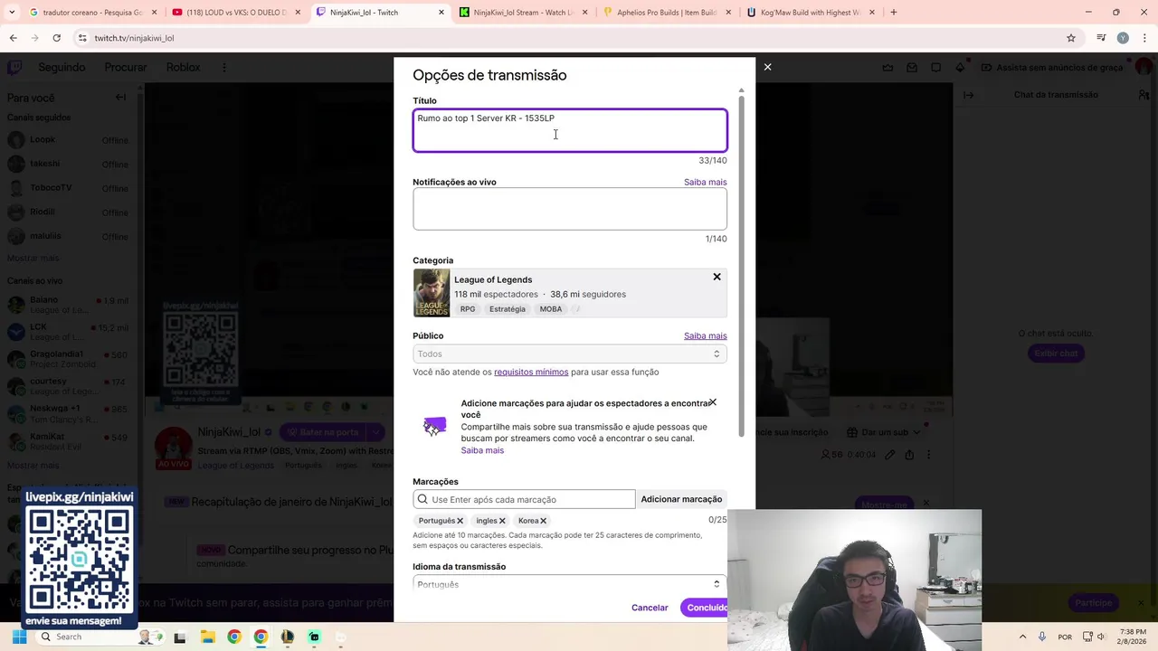This screenshot has height=651, width=1158.
Task: Open Loopk channel in sidebar
Action: pos(68,140)
